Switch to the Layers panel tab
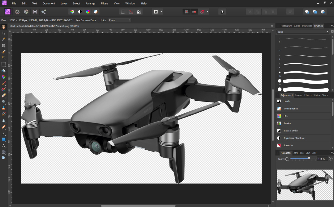334x207 pixels. pyautogui.click(x=298, y=95)
